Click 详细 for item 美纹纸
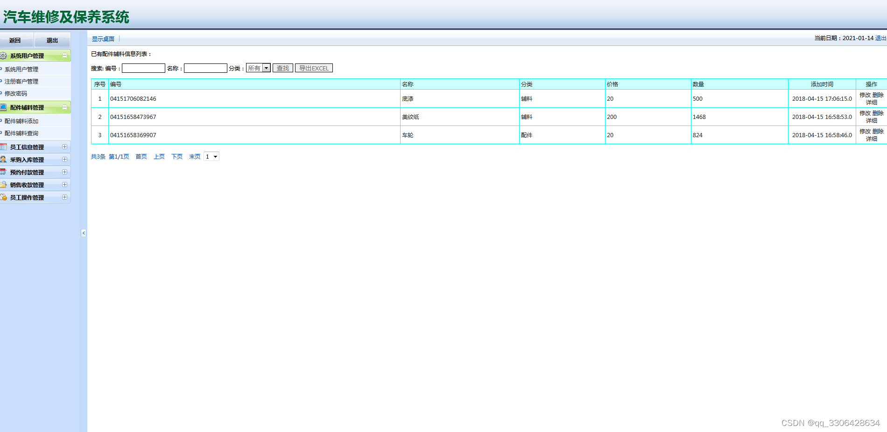The height and width of the screenshot is (432, 887). [x=872, y=120]
